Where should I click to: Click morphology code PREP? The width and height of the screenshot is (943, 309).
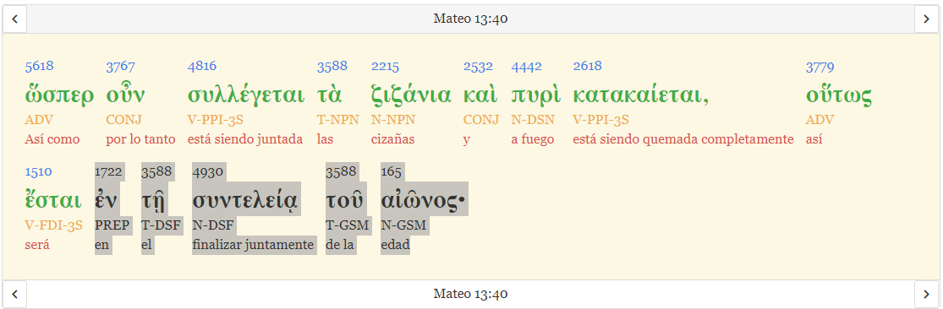112,226
